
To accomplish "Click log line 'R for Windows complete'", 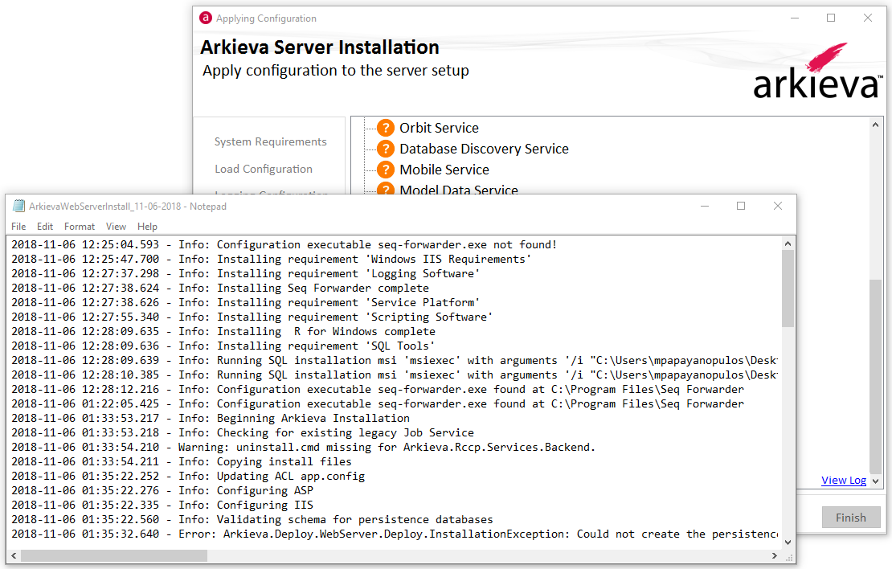I will [223, 332].
